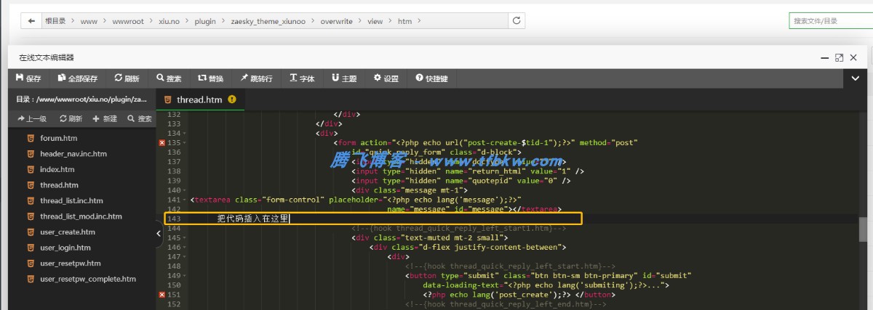Refresh the sidebar file list
This screenshot has width=873, height=310.
71,118
